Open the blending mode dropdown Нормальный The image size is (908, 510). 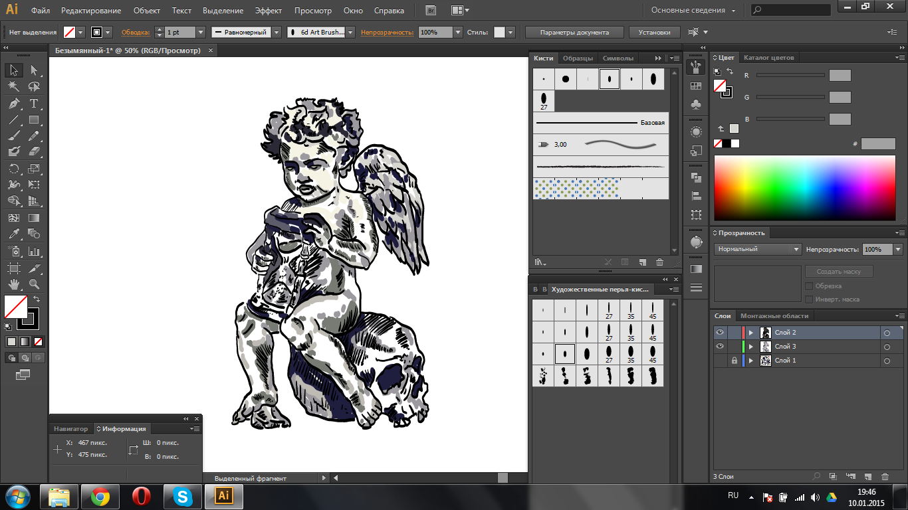(x=758, y=249)
